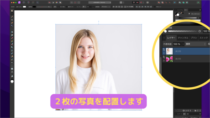
Task: Click the white fill color swatch
Action: tap(24, 7)
